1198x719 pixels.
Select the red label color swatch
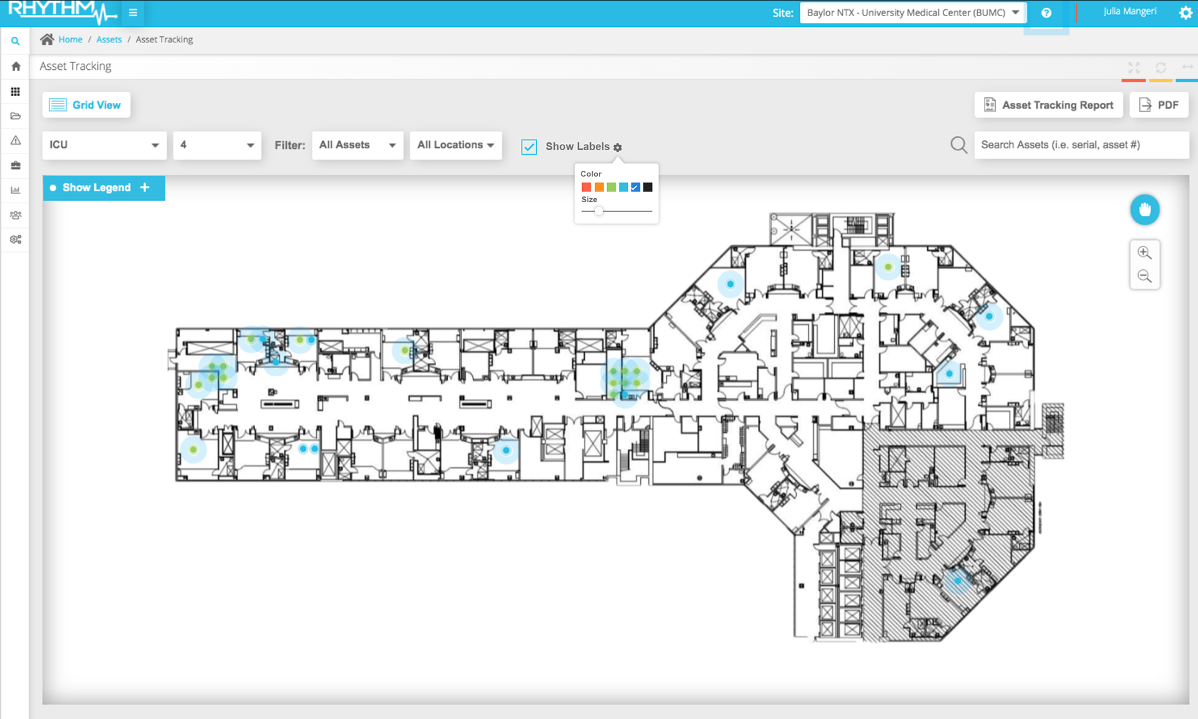click(586, 187)
